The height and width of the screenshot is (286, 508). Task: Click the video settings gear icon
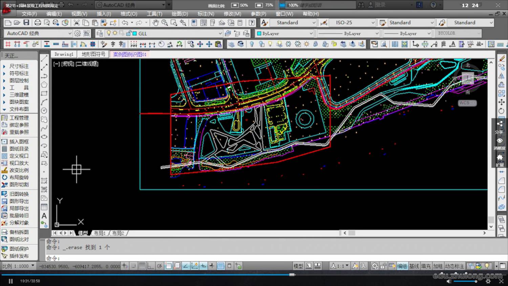(488, 281)
